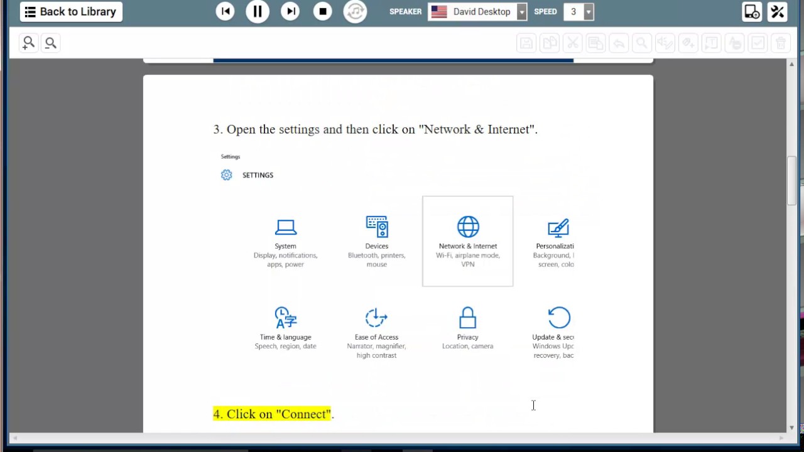
Task: Click the 'Wi-Fi, airplane mode, VPN' description
Action: pos(468,260)
